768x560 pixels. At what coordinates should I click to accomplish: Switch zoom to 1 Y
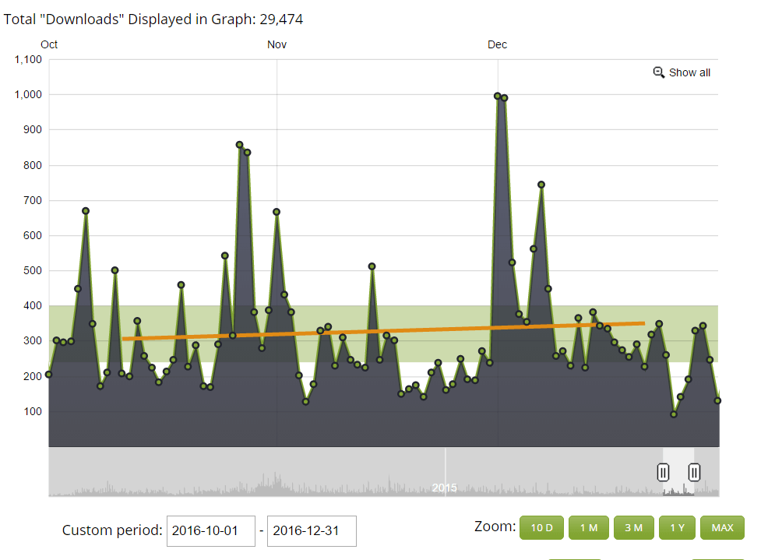pos(677,527)
